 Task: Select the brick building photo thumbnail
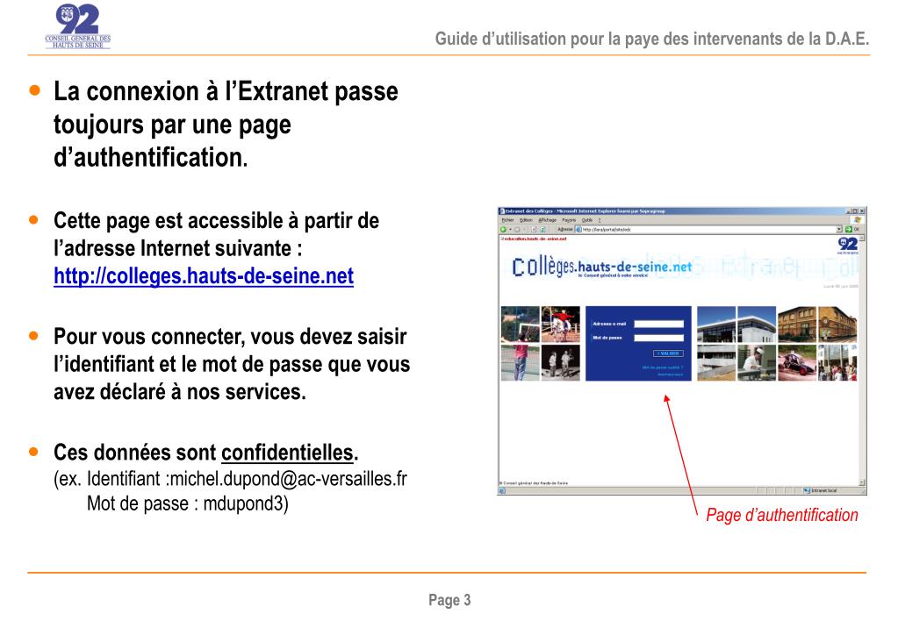click(x=817, y=325)
